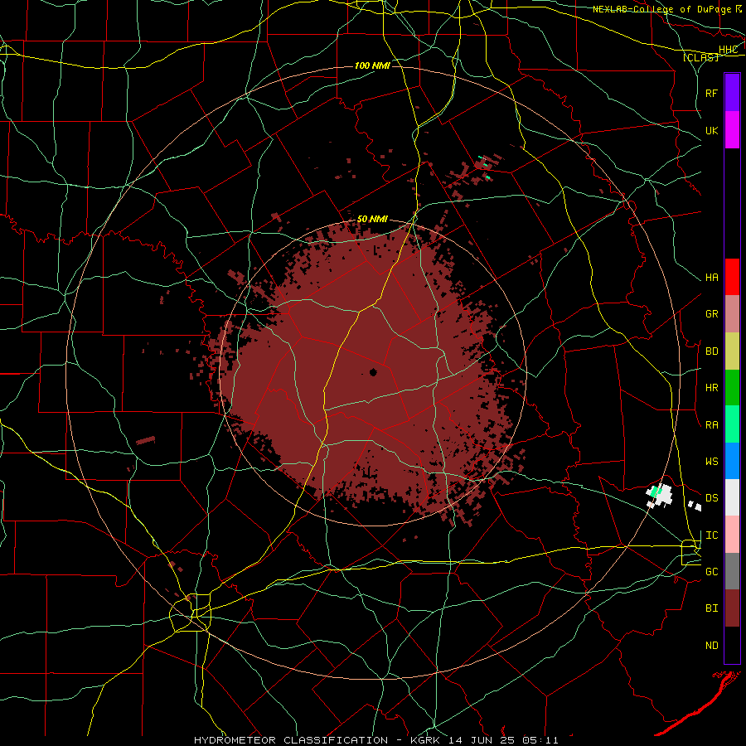Click the UK magenta legend swatch
Viewport: 746px width, 746px height.
732,130
